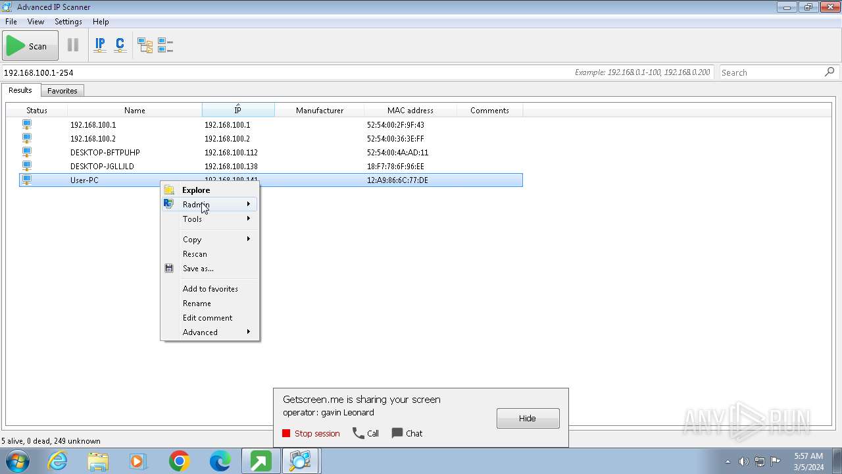Launch Internet Explorer from the taskbar
The image size is (842, 474).
(x=58, y=461)
